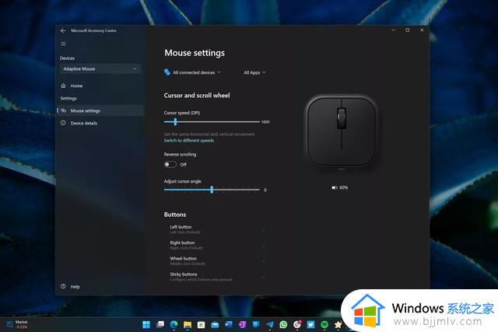
Task: Click the Home house icon in sidebar
Action: pos(63,86)
